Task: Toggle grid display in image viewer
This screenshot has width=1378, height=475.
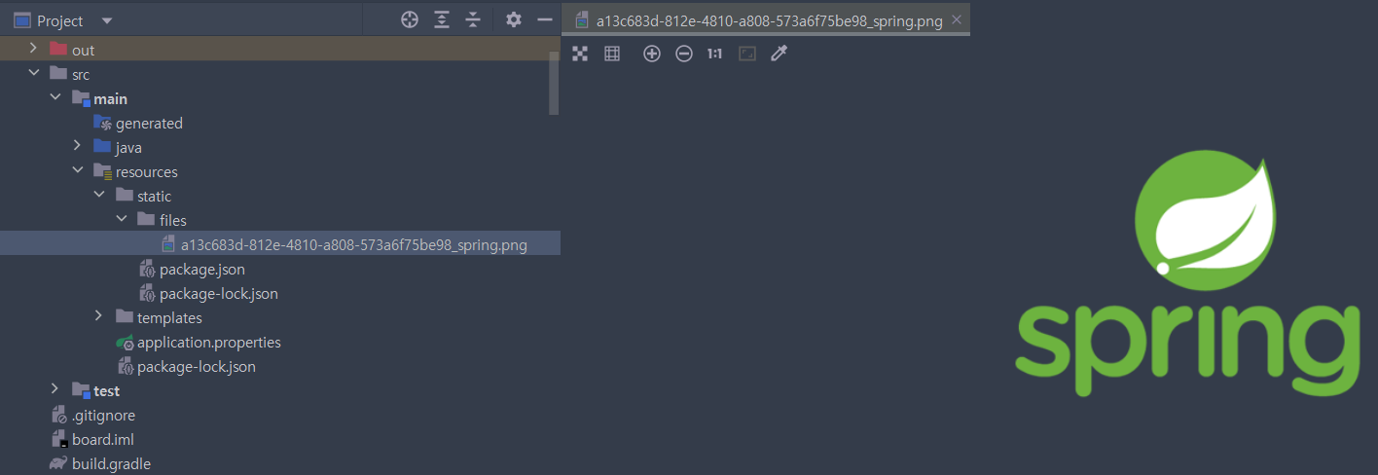Action: coord(612,54)
